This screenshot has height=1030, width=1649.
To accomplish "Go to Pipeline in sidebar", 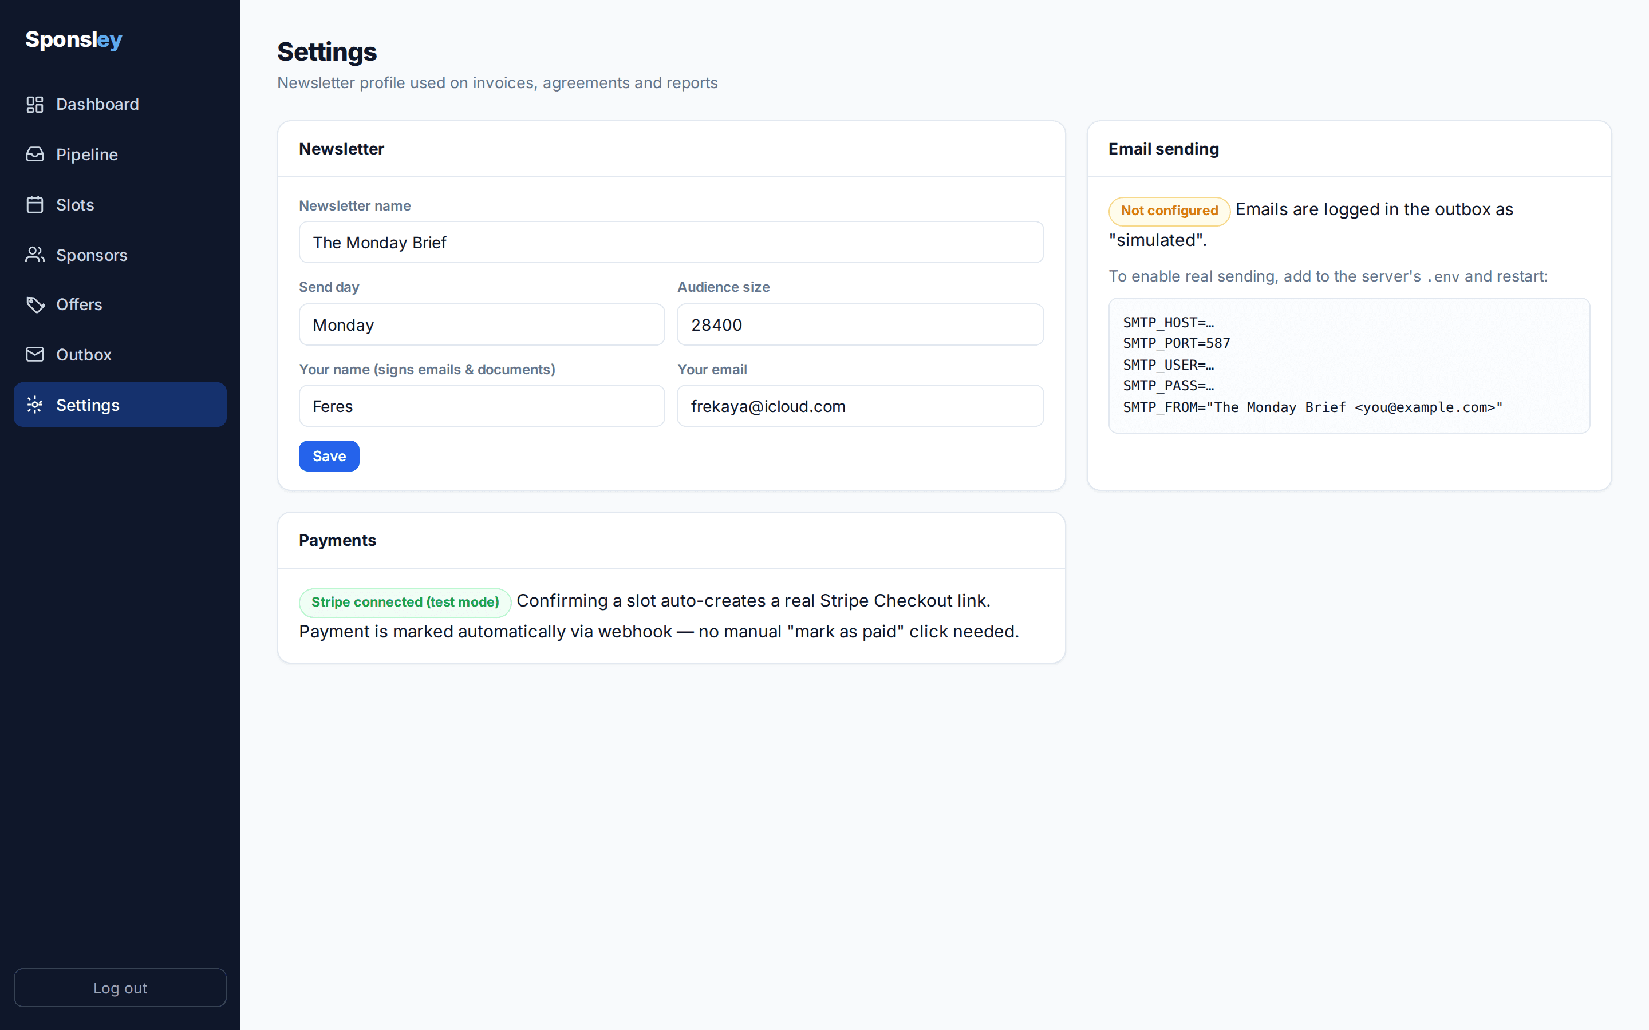I will [120, 154].
